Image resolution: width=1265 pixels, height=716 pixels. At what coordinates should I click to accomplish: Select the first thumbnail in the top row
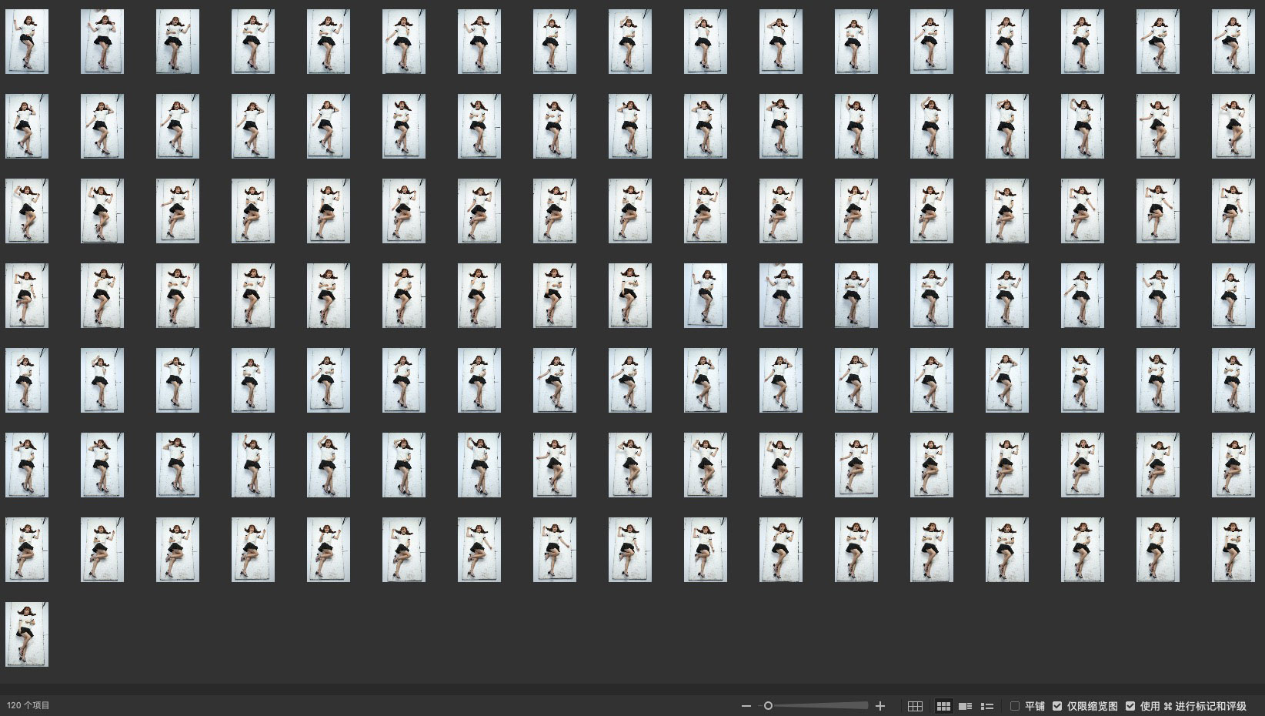[x=27, y=42]
